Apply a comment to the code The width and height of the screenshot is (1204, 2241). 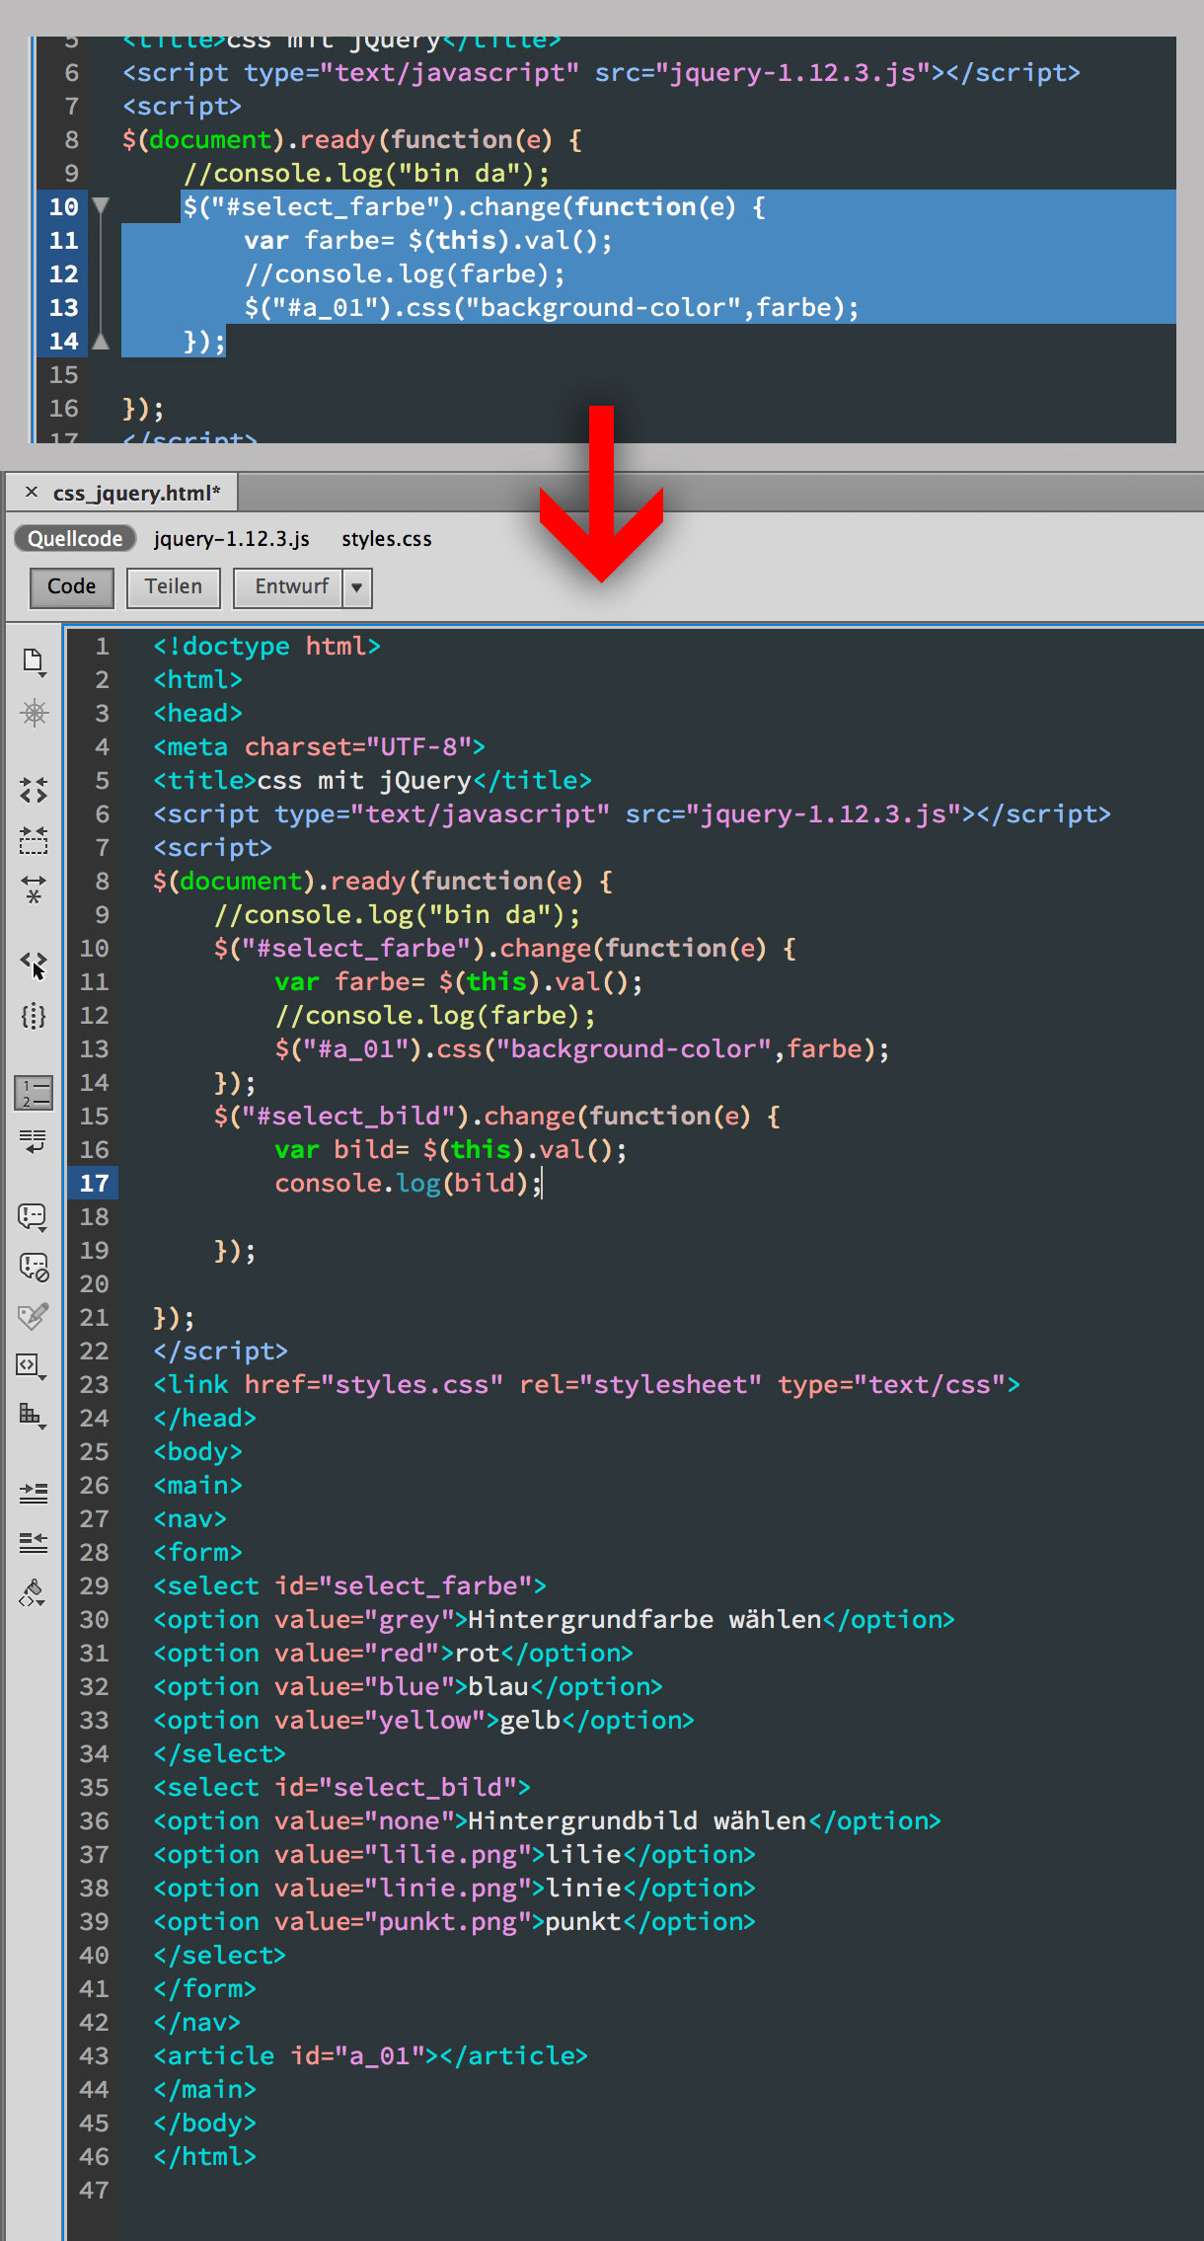pyautogui.click(x=34, y=1216)
